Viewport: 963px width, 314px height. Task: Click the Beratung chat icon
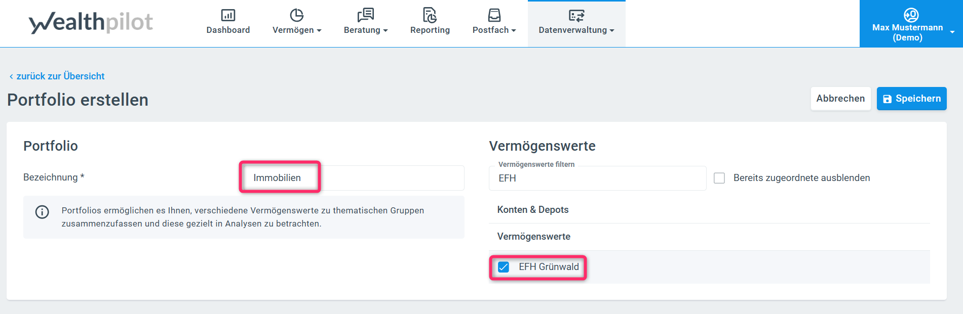[x=365, y=15]
